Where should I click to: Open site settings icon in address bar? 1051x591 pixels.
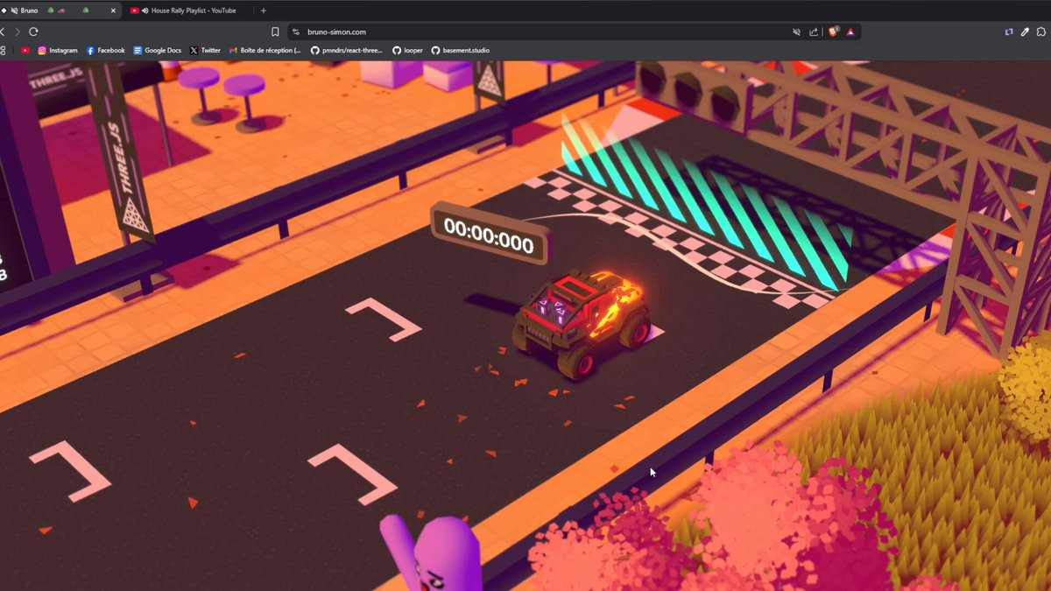pyautogui.click(x=297, y=32)
